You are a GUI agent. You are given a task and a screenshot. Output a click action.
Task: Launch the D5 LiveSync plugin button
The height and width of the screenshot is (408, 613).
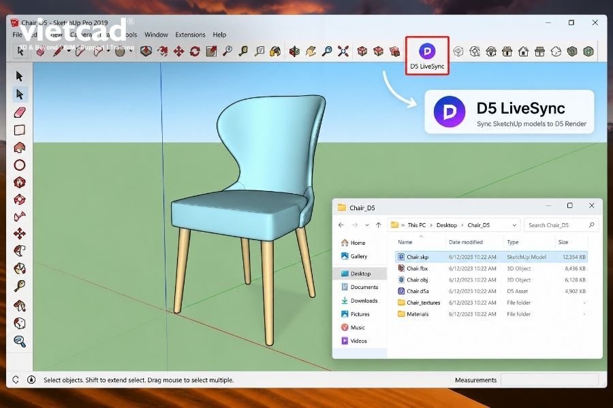(x=427, y=56)
